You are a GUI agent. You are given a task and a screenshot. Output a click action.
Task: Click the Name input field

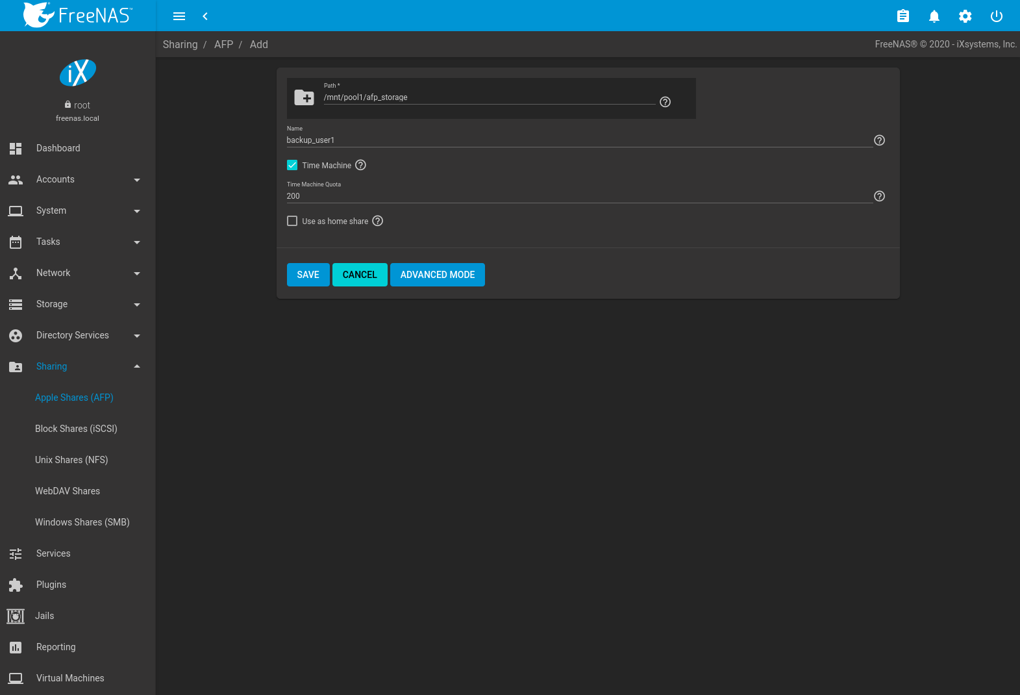coord(578,140)
